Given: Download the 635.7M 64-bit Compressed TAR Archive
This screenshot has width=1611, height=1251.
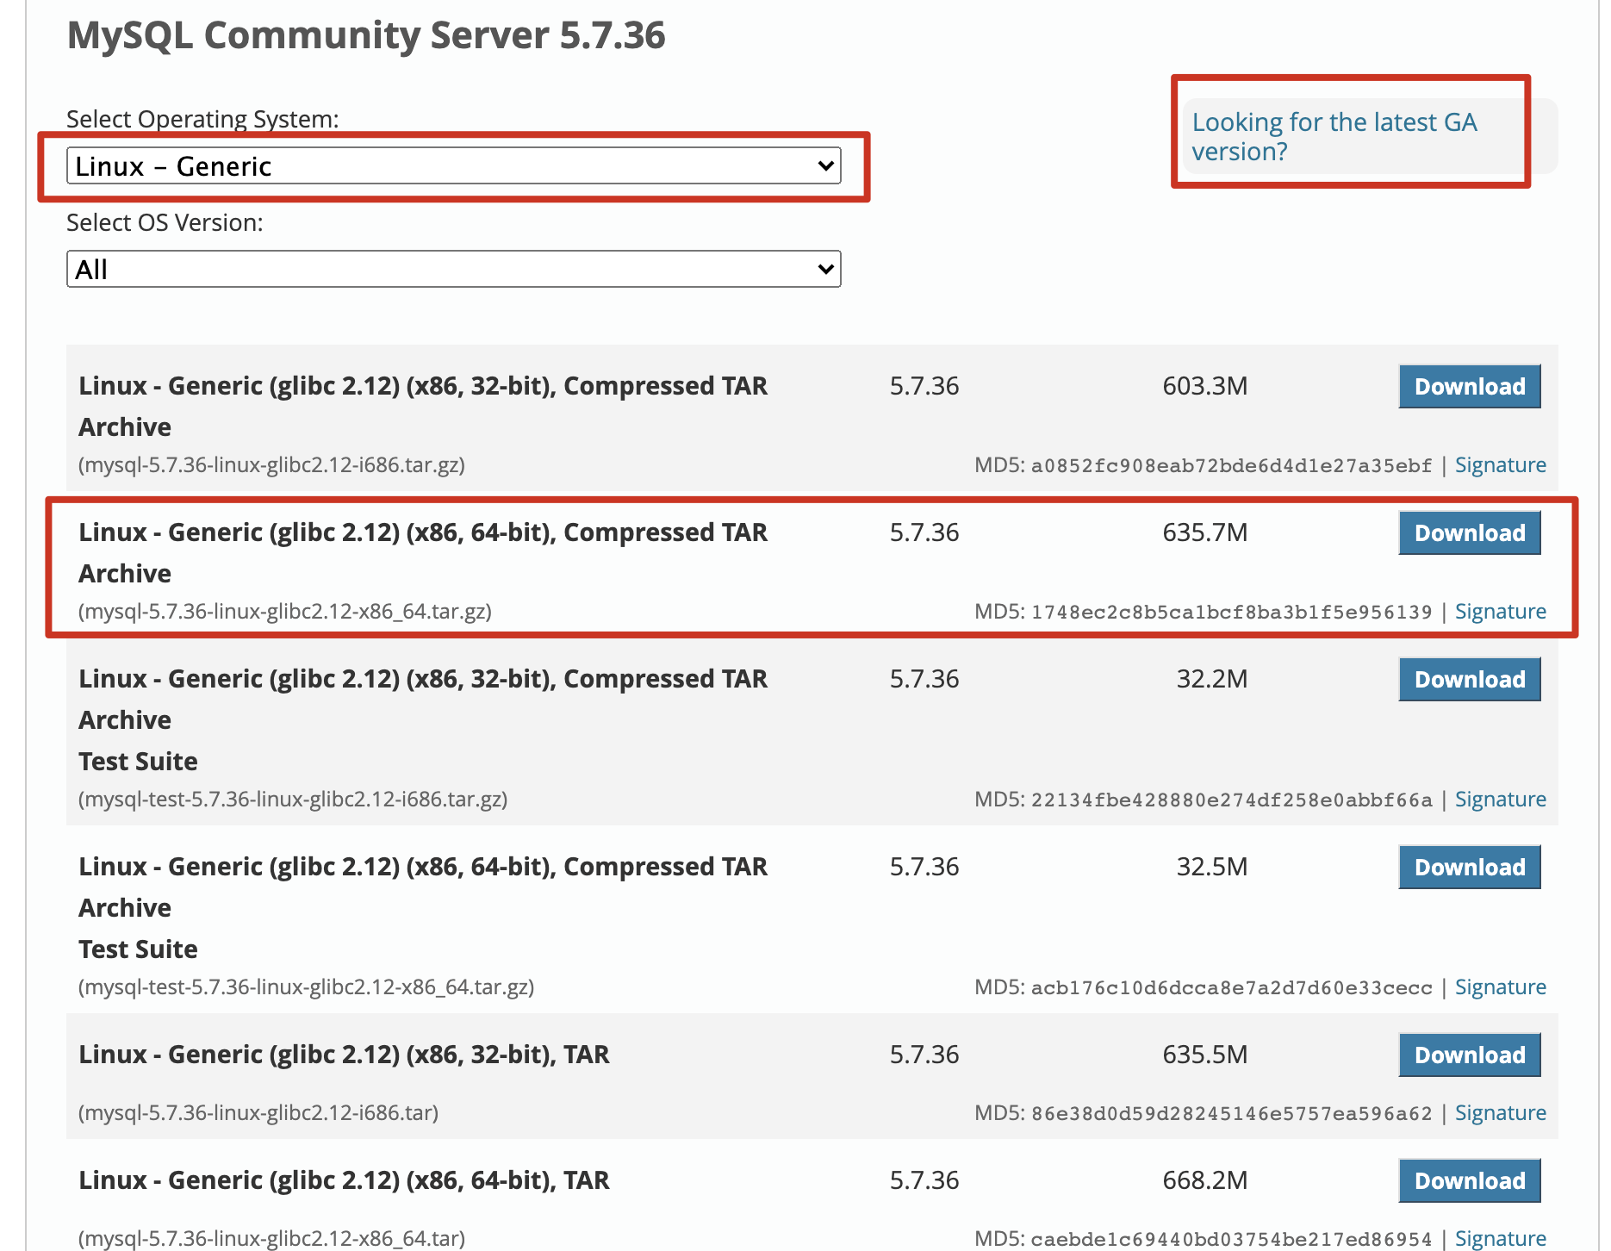Looking at the screenshot, I should click(1470, 532).
